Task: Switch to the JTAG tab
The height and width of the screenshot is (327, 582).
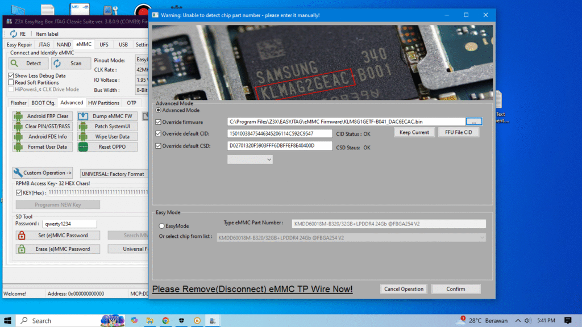Action: click(44, 44)
